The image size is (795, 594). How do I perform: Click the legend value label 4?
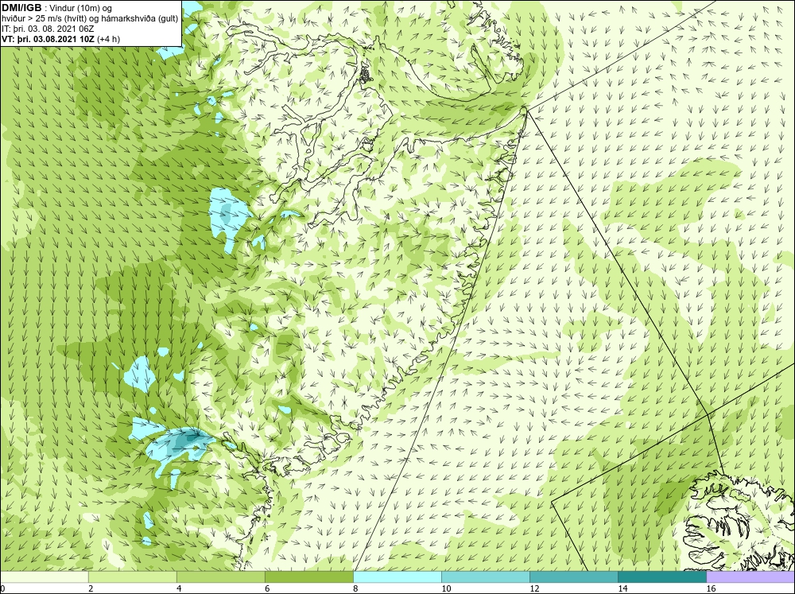(x=179, y=588)
